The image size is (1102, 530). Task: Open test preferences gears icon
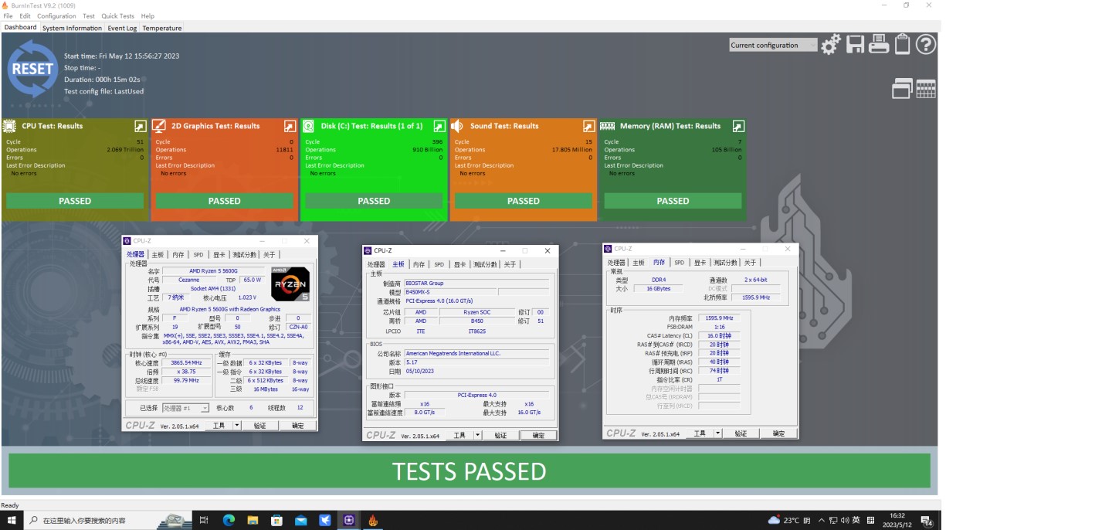(831, 45)
